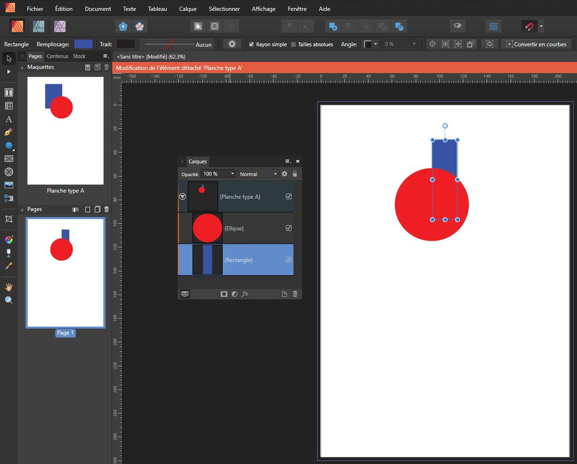Click the Calques edit all layers icon

(185, 294)
